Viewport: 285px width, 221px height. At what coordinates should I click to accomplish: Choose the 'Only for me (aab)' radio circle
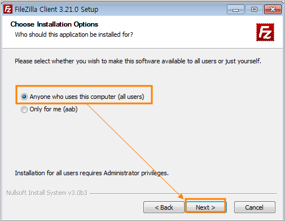click(24, 110)
